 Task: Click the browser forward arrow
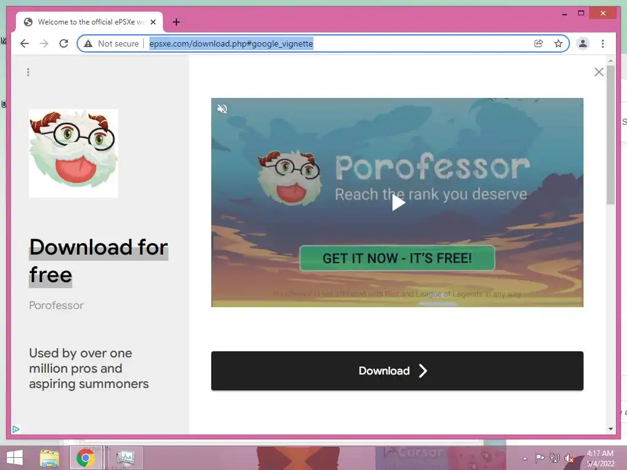coord(44,43)
